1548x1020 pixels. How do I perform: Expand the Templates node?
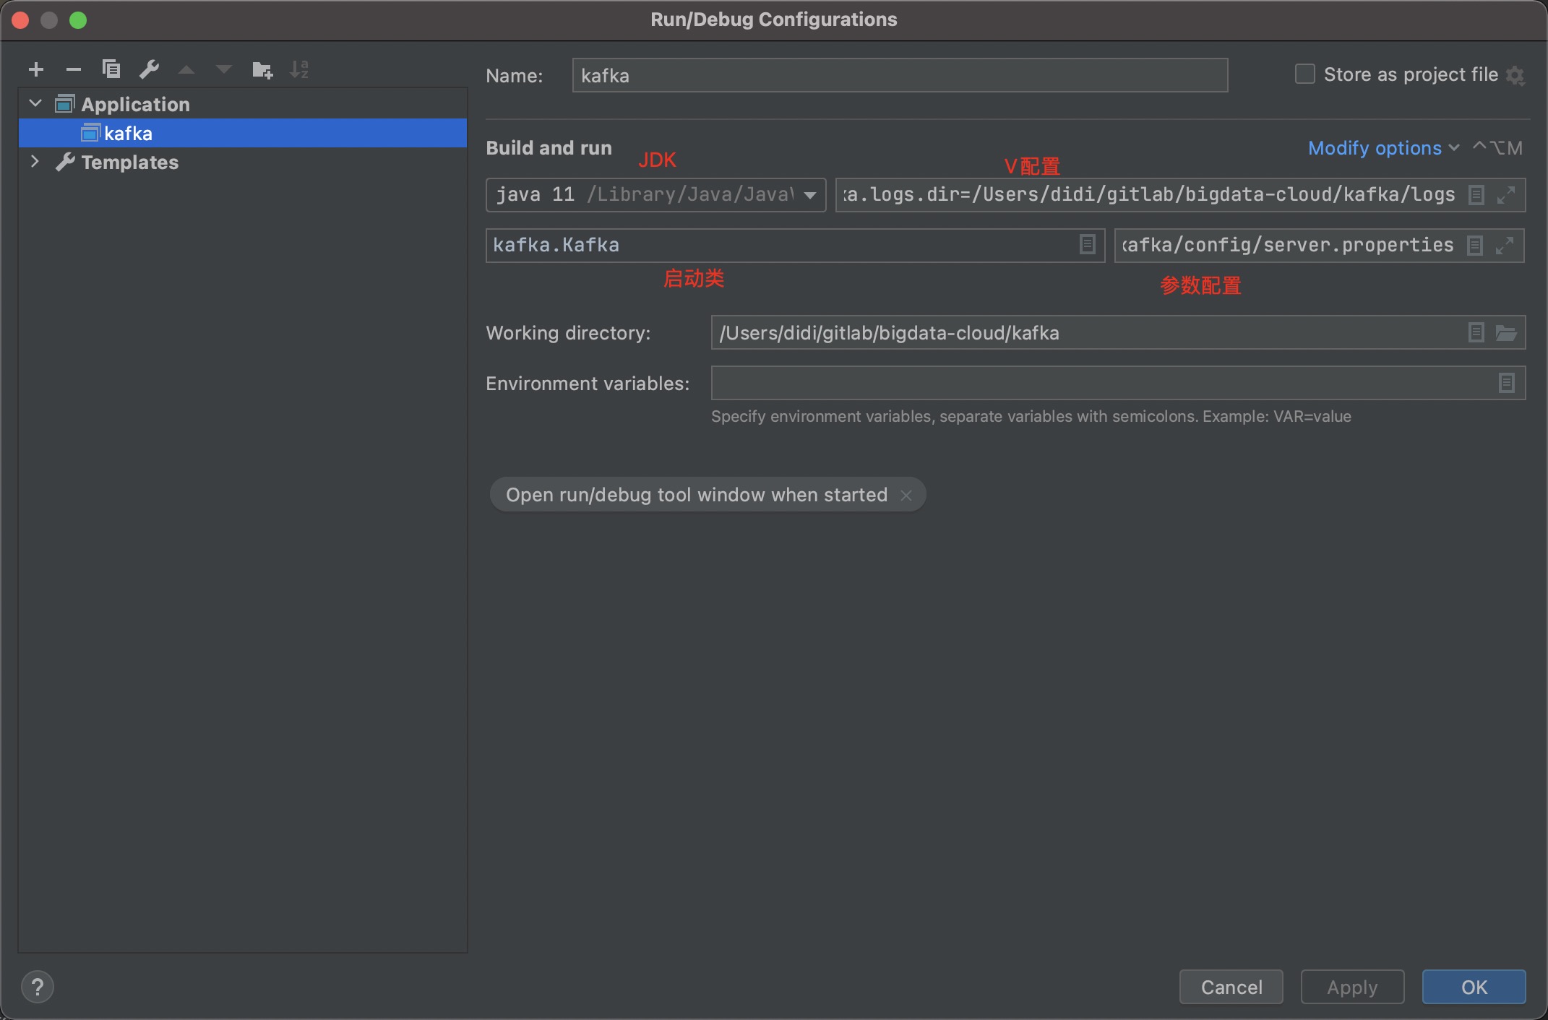click(x=35, y=162)
